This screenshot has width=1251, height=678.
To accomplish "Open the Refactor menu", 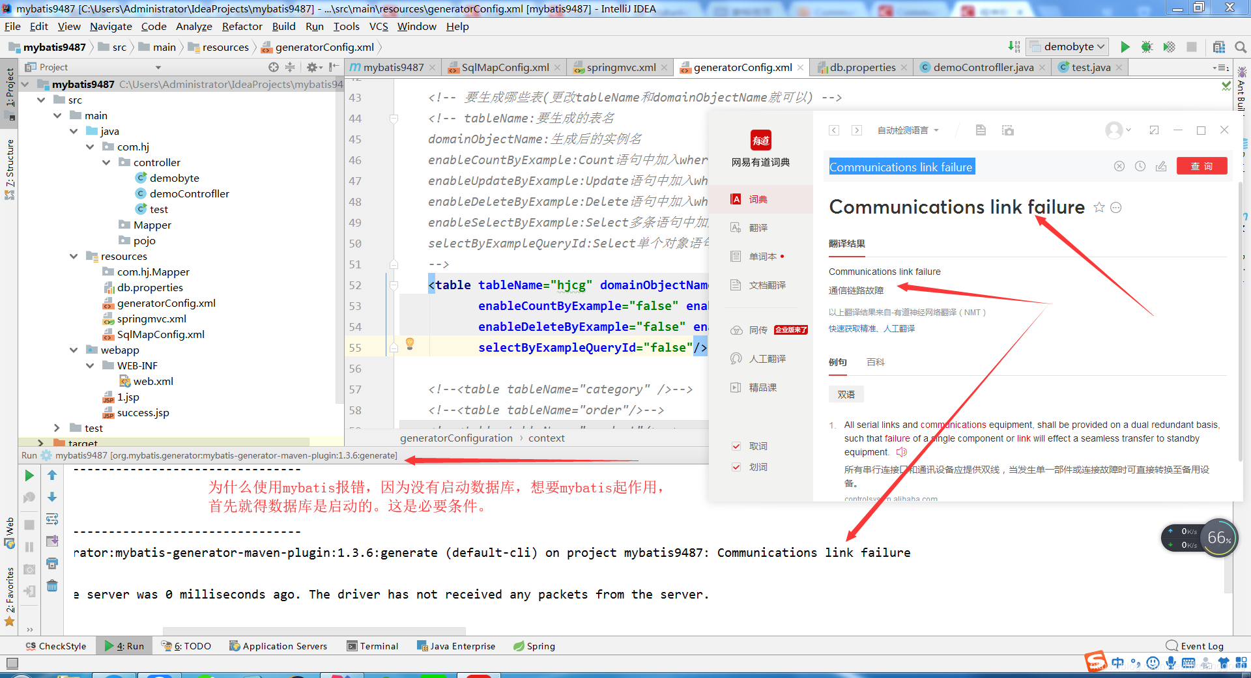I will pos(242,27).
